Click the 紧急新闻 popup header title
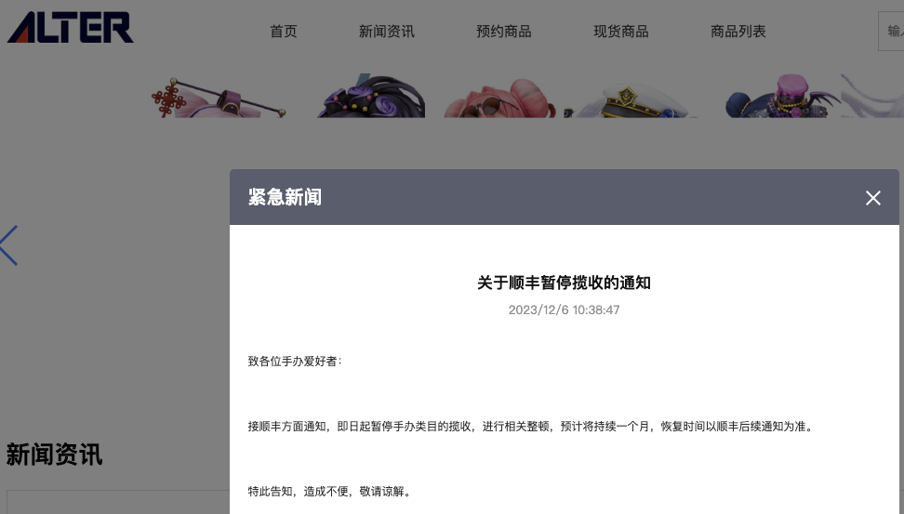The height and width of the screenshot is (514, 904). [285, 197]
